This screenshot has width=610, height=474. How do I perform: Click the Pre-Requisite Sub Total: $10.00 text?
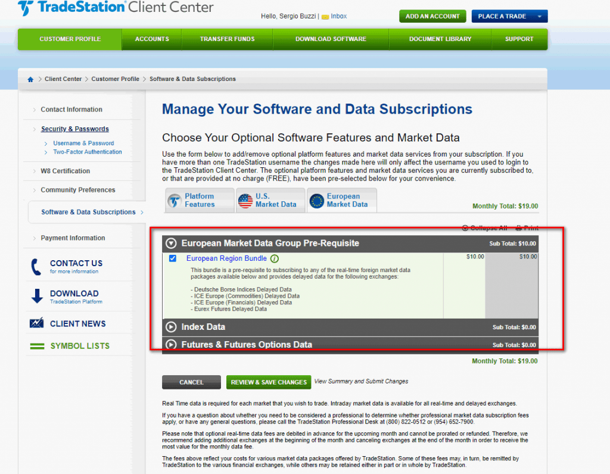pos(512,244)
